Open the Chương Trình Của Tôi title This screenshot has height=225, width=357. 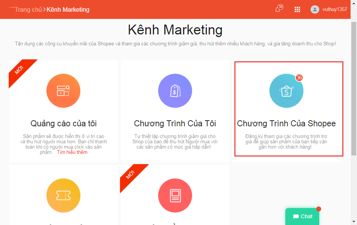(175, 124)
